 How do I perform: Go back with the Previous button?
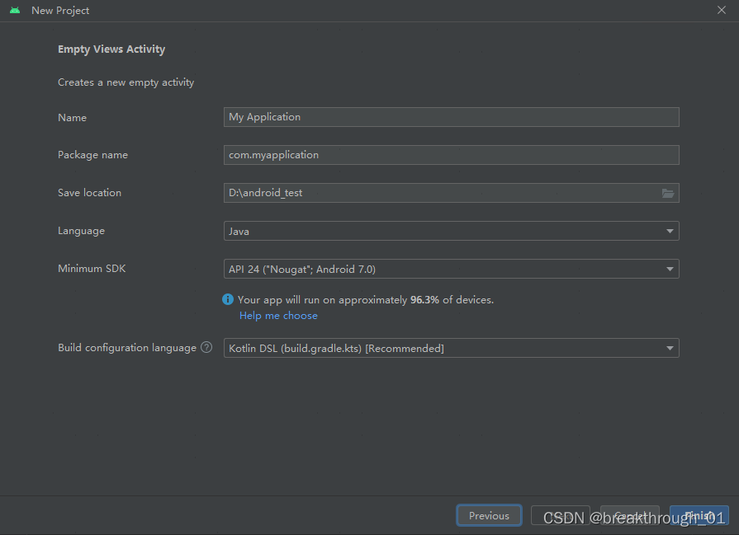489,515
